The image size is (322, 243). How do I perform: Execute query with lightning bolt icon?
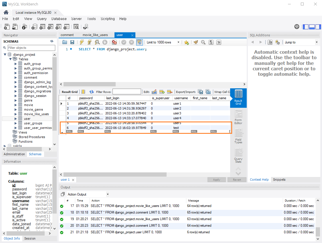pyautogui.click(x=82, y=42)
